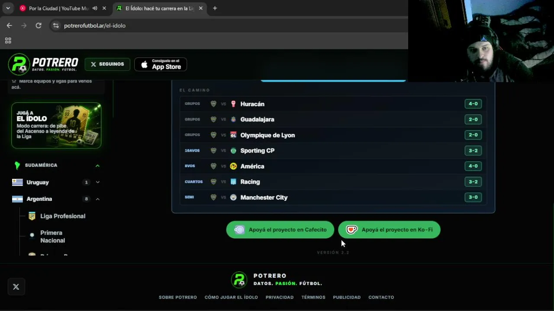This screenshot has height=311, width=554.
Task: View site information icon in address bar
Action: click(x=55, y=25)
